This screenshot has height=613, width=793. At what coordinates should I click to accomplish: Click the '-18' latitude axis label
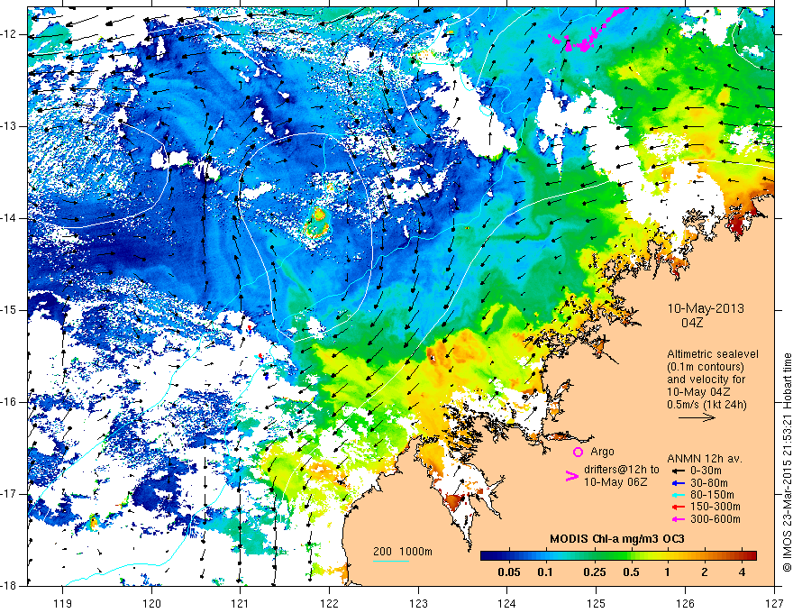pyautogui.click(x=9, y=586)
